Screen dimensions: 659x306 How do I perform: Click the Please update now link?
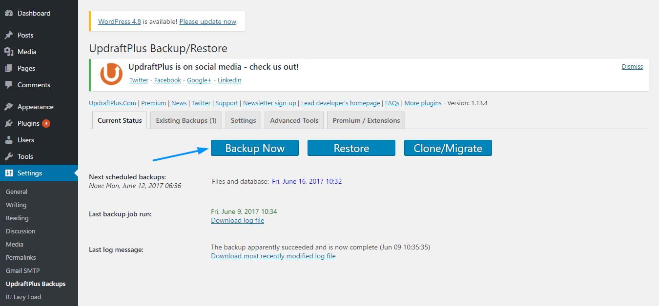coord(208,21)
